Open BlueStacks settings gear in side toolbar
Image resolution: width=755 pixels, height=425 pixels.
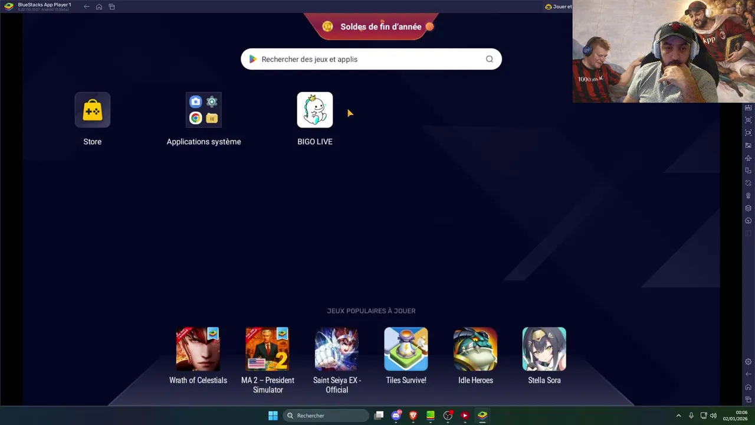pos(749,362)
